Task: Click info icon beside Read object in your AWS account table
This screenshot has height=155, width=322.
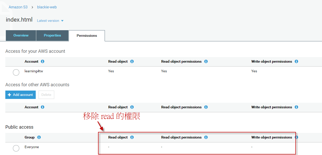Action: coord(132,61)
